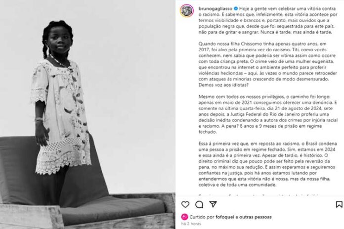
Task: Save the post with the bookmark icon
Action: (x=339, y=204)
